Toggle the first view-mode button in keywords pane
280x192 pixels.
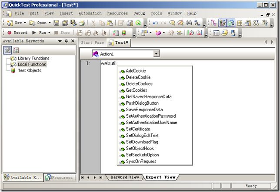click(x=7, y=50)
